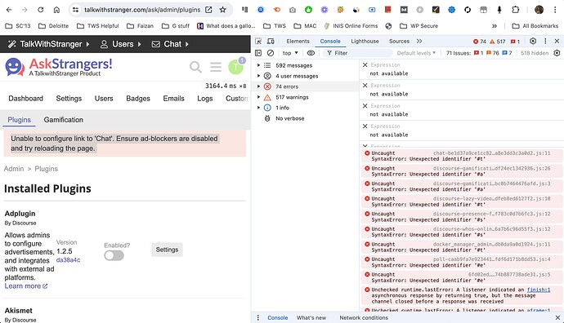Open site information icon in address bar
Screen dimensions: 564x323
pyautogui.click(x=75, y=10)
